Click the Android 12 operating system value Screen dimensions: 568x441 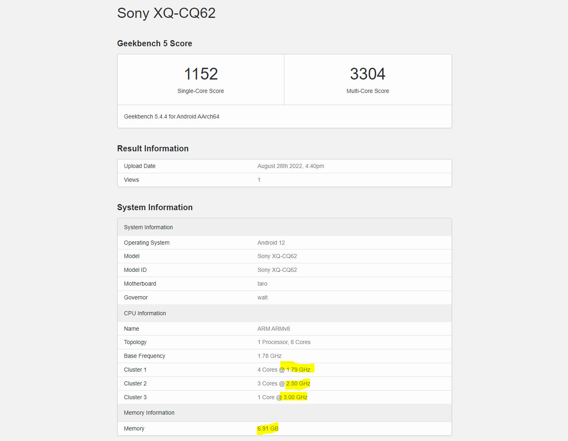[x=271, y=243]
